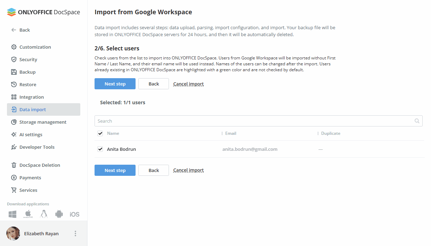Image resolution: width=431 pixels, height=246 pixels.
Task: Select the Storage management icon
Action: [14, 122]
